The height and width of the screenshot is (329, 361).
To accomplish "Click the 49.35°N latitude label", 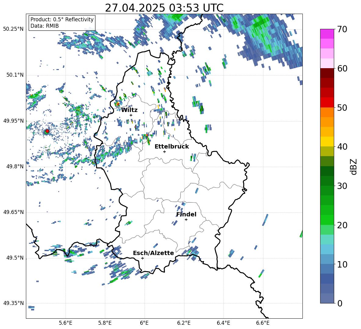I will click(13, 303).
